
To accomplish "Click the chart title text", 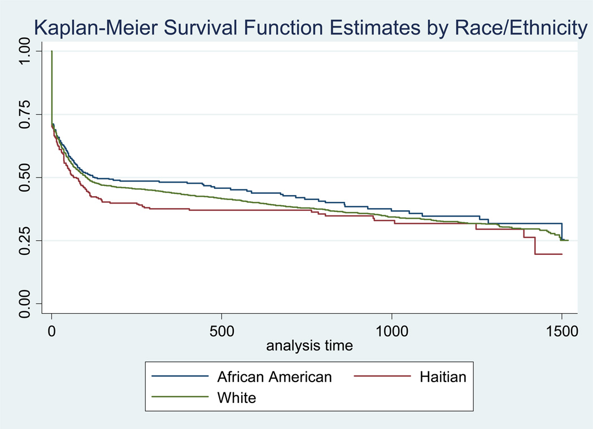I will tap(311, 27).
